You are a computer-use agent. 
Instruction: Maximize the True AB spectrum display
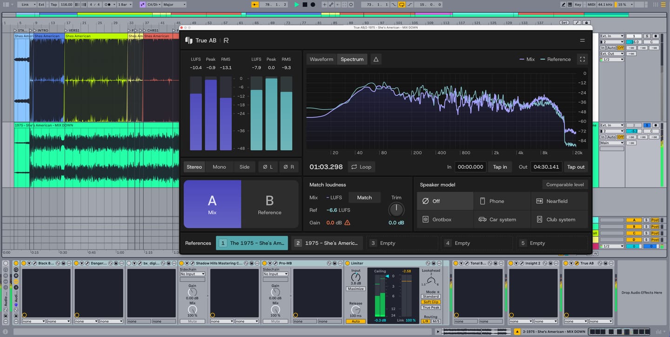[582, 59]
